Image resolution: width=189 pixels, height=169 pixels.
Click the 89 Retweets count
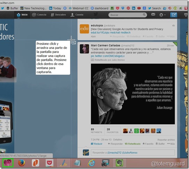click(x=96, y=131)
